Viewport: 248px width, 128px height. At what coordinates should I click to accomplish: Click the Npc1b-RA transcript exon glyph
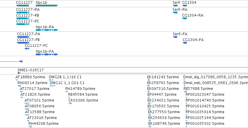(x=47, y=30)
